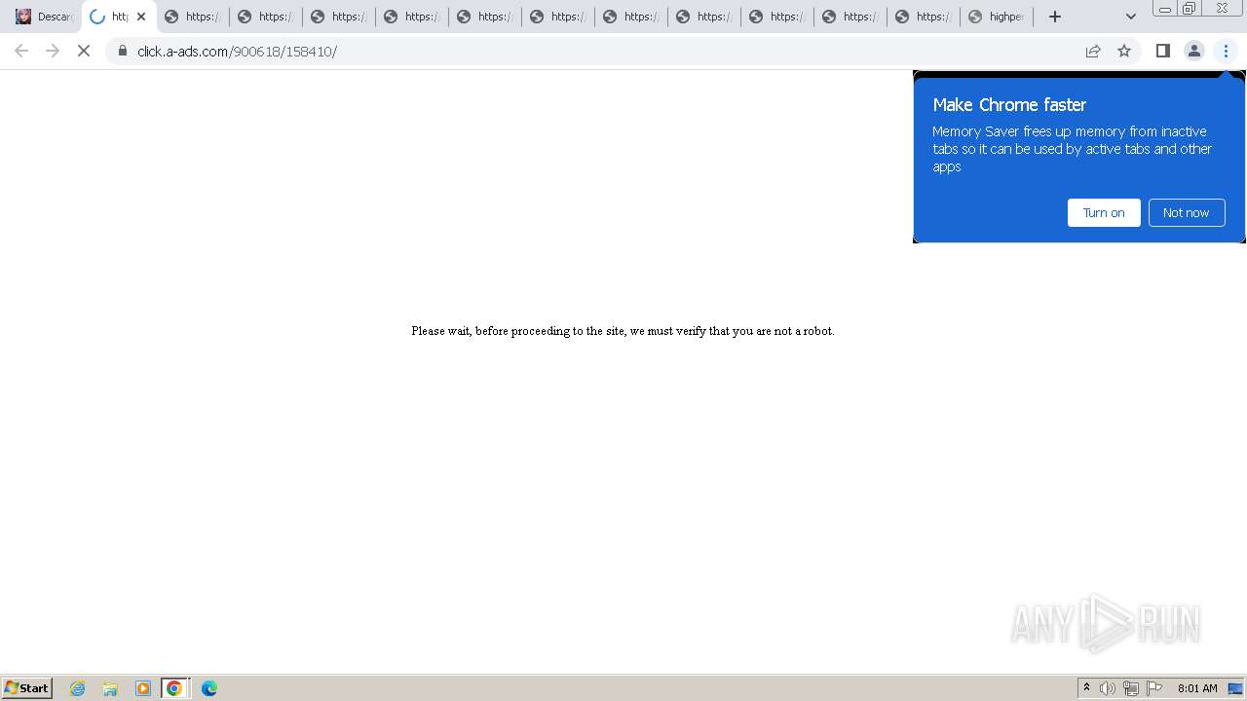This screenshot has width=1247, height=701.
Task: Go back to previous page
Action: pyautogui.click(x=21, y=51)
